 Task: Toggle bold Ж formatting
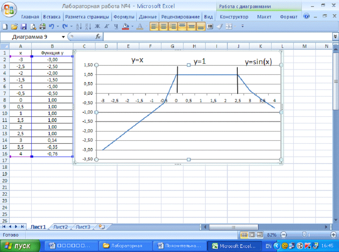click(97, 27)
